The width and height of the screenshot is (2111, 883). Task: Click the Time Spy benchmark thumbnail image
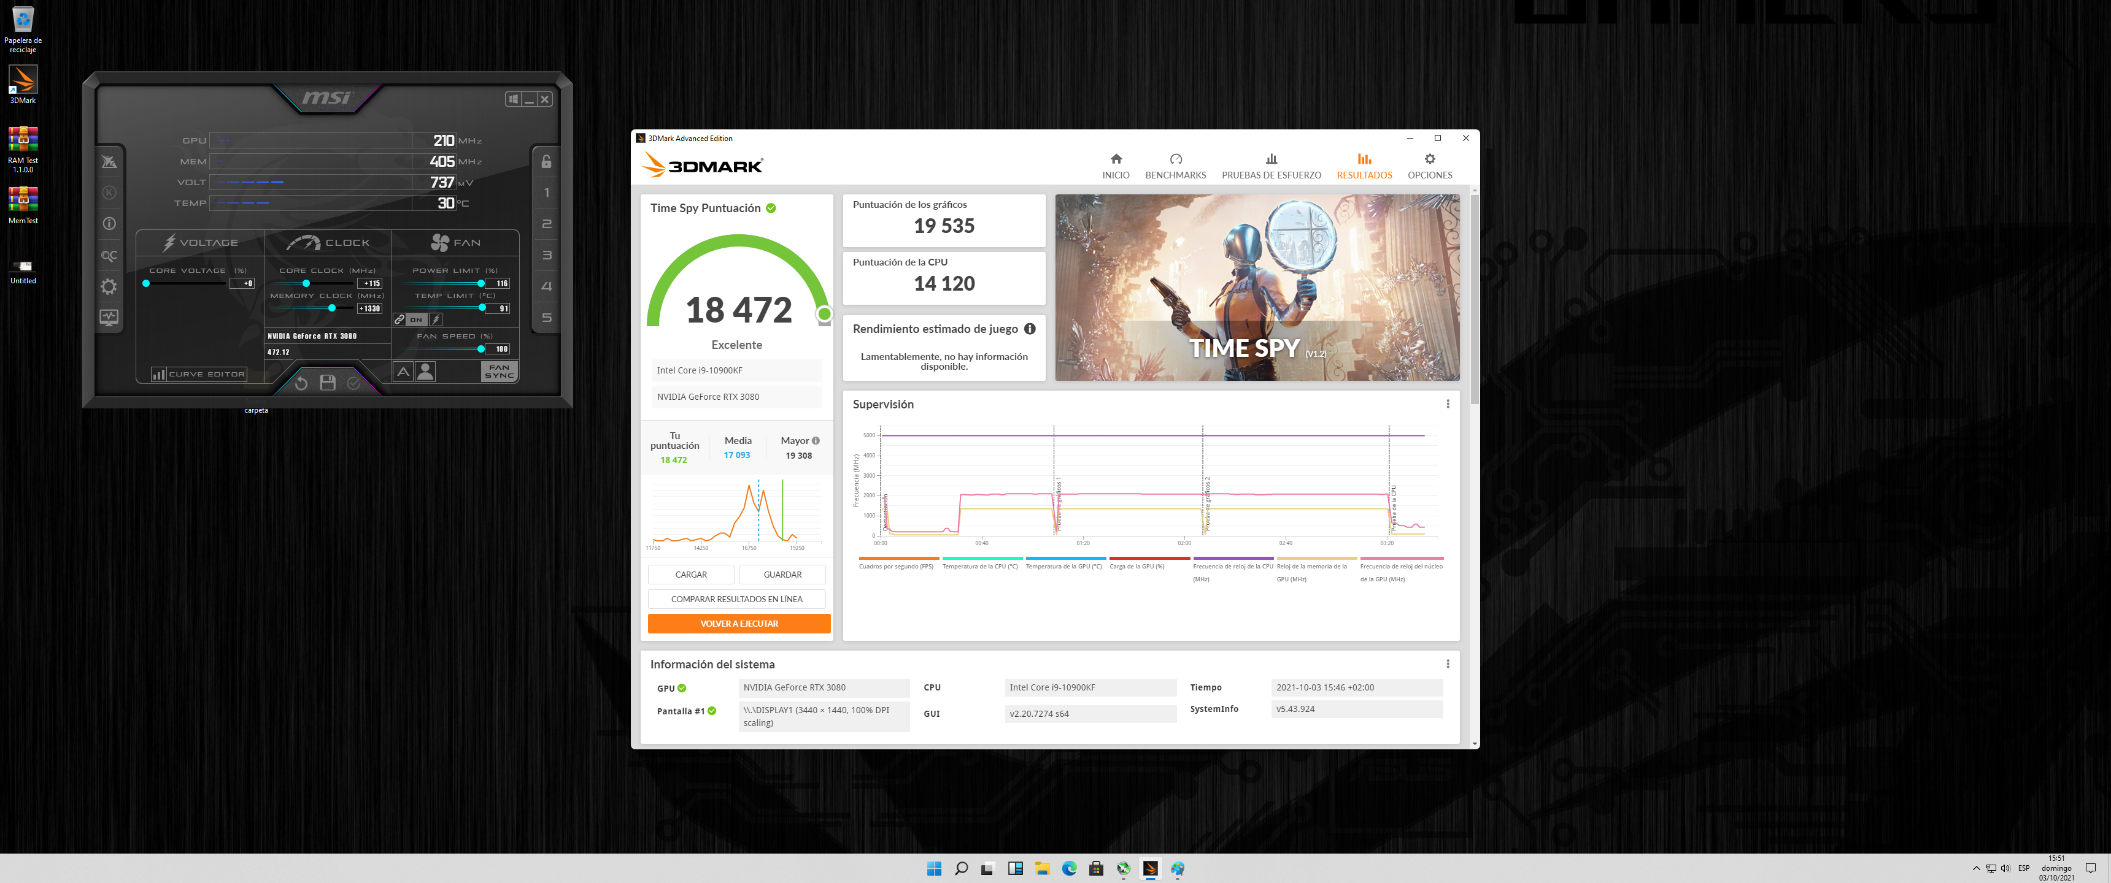point(1257,288)
